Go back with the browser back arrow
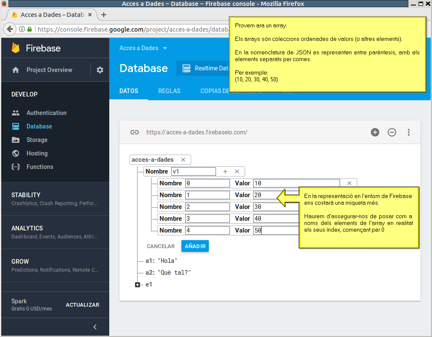The image size is (432, 337). coord(10,29)
